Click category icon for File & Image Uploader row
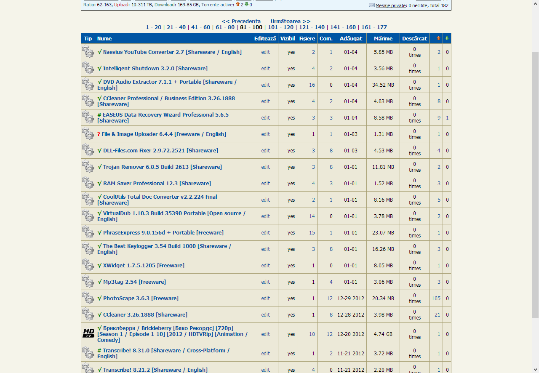Screen dimensions: 539x373 [x=88, y=134]
